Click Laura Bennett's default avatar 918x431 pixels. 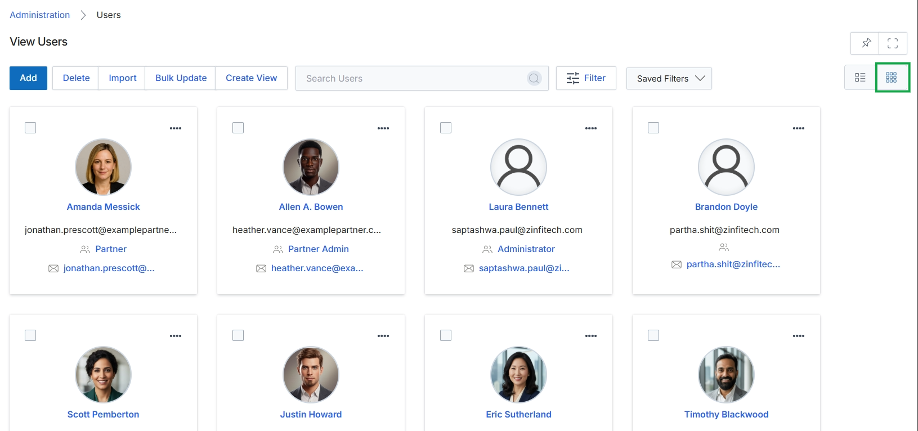[518, 167]
